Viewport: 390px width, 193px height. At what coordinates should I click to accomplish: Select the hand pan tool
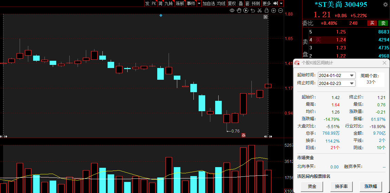click(x=239, y=11)
